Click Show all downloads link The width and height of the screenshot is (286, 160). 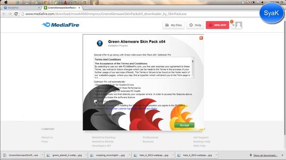pos(265,155)
